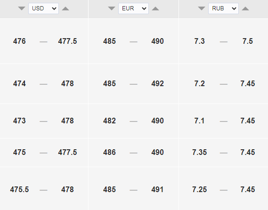Open the EUR currency dropdown

pos(133,8)
